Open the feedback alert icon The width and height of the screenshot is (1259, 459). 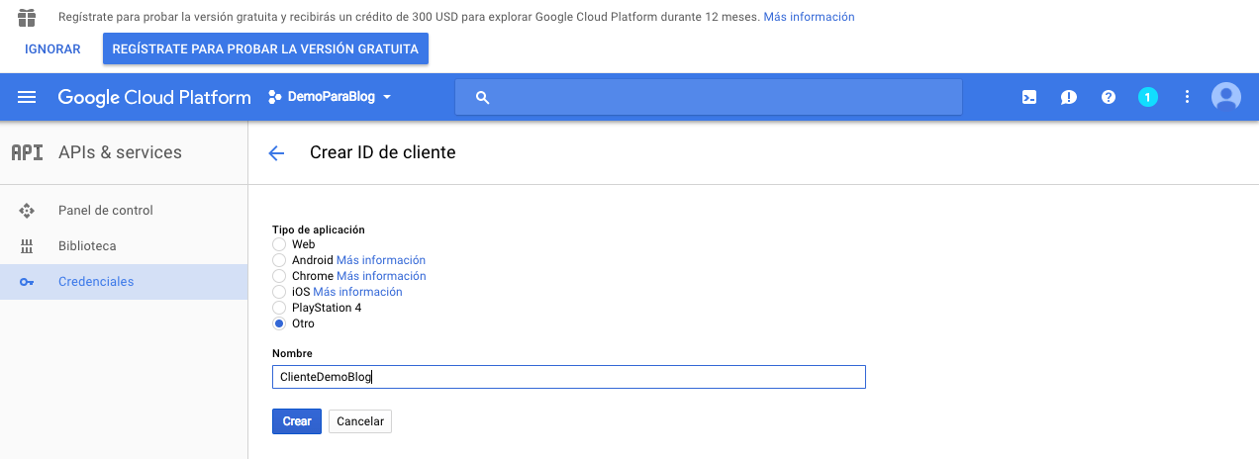point(1069,97)
